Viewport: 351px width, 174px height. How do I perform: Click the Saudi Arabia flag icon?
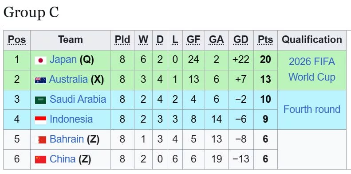tap(40, 100)
